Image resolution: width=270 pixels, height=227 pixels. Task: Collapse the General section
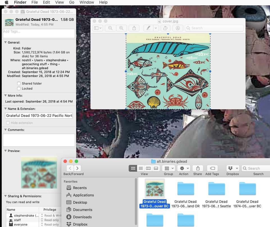6,42
